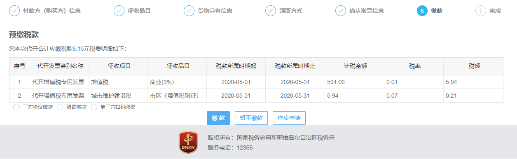This screenshot has width=517, height=159.
Task: Click the 6.15 total tax amount text
Action: (78, 49)
